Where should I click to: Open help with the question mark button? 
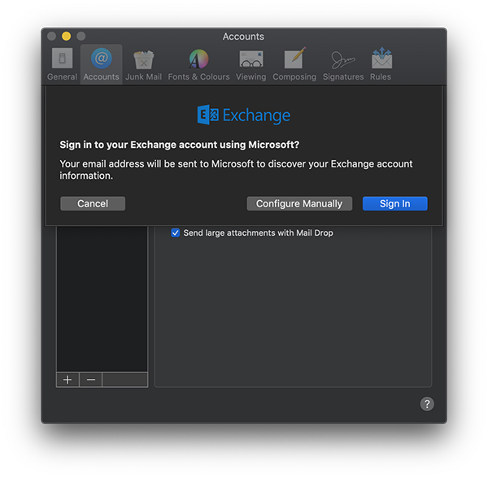(x=427, y=404)
